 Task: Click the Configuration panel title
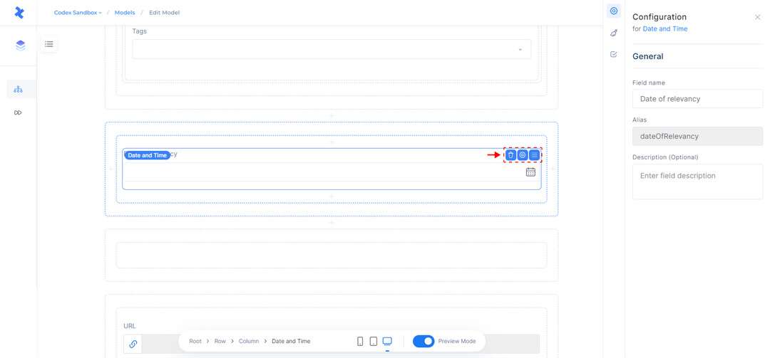tap(659, 17)
